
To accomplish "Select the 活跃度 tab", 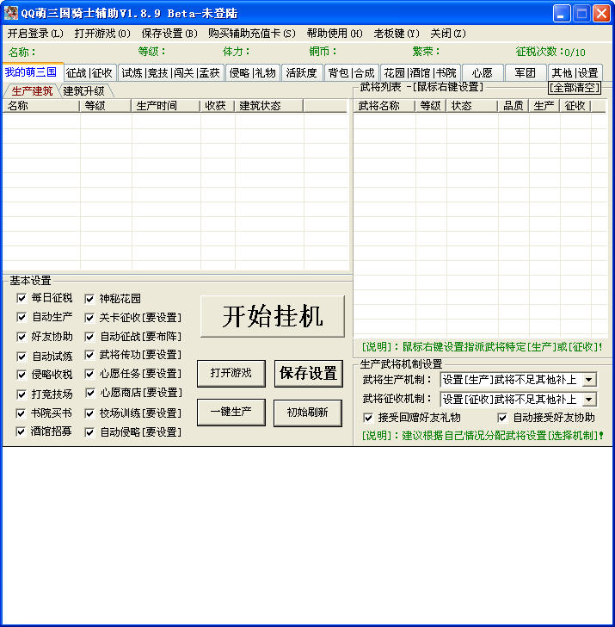I will (302, 73).
